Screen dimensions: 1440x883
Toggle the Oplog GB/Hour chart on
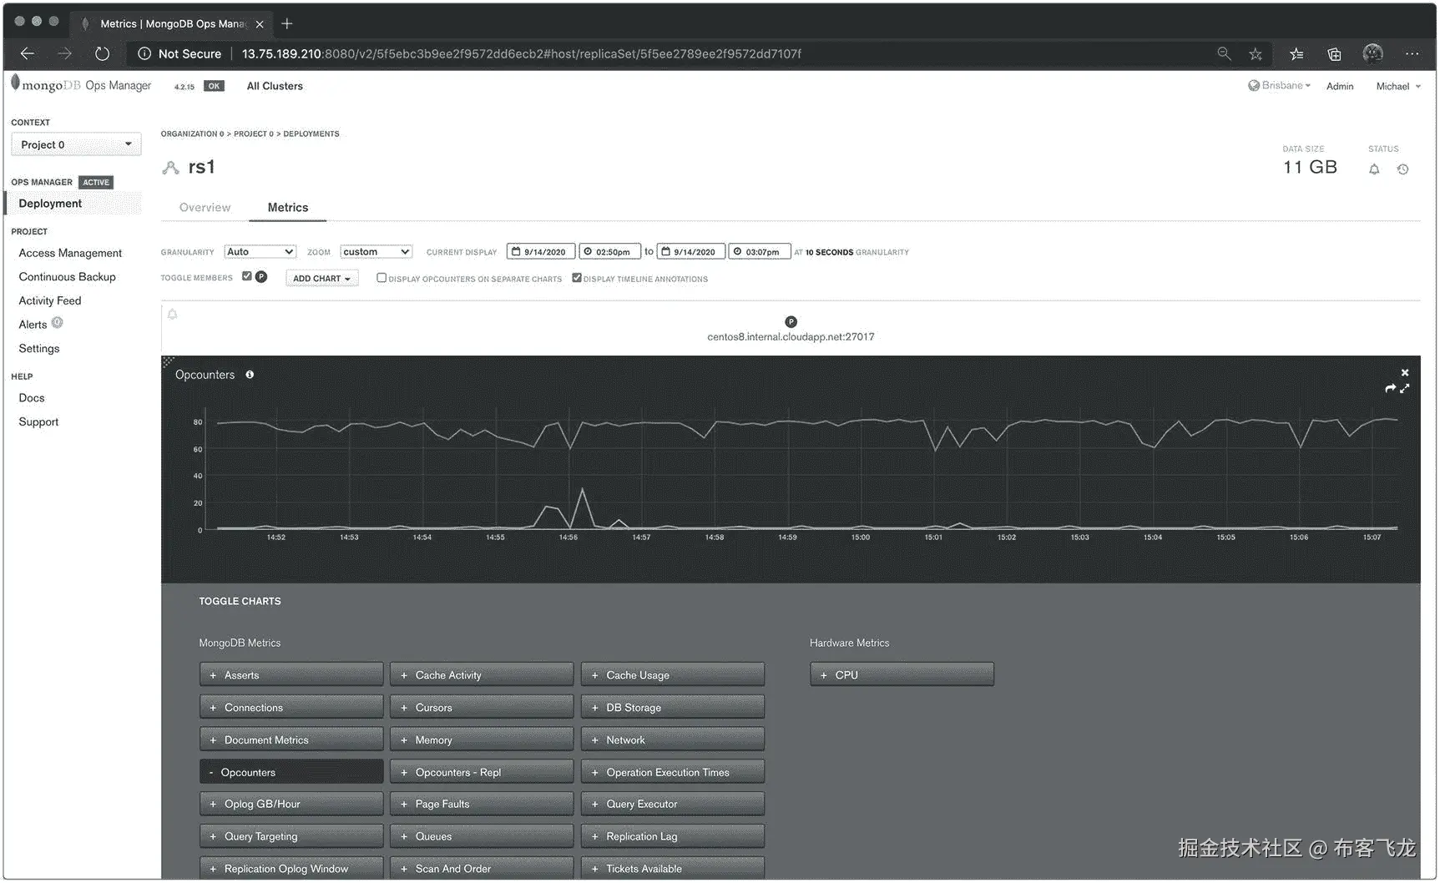click(x=291, y=805)
